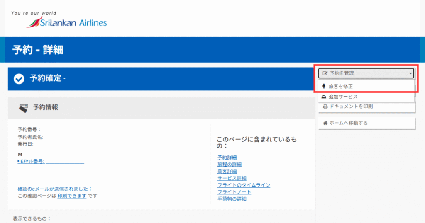The image size is (425, 223).
Task: Click the 印刷できます link
Action: tap(72, 196)
